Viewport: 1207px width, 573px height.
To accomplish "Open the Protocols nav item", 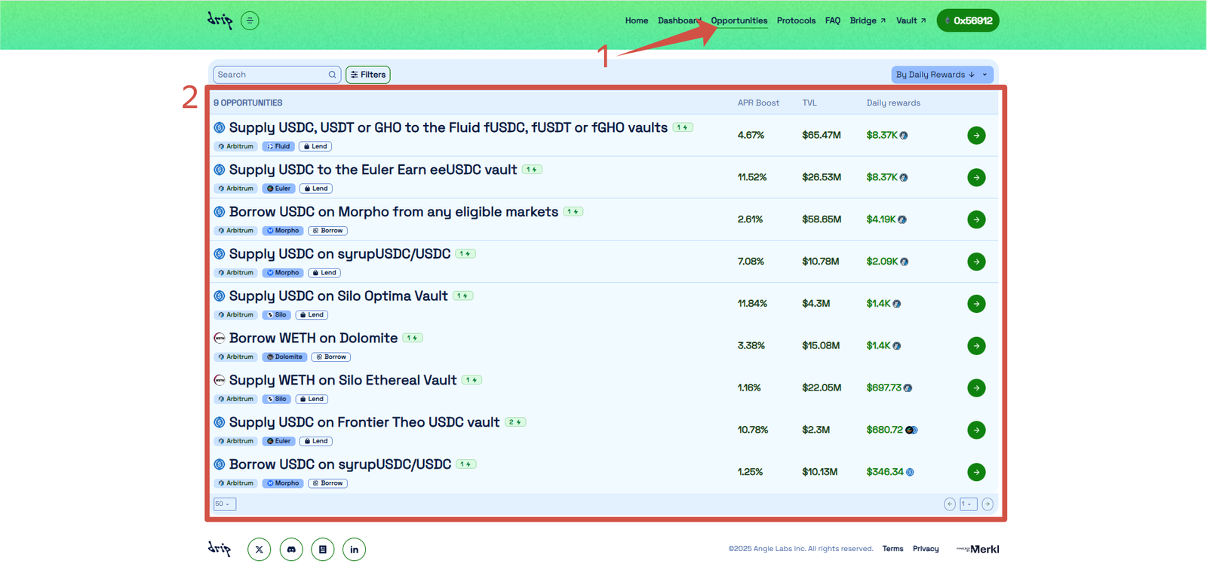I will click(796, 20).
